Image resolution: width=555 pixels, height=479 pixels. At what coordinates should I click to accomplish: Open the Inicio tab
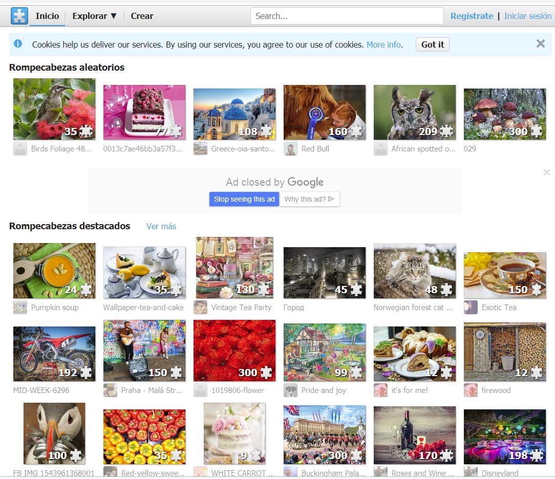point(47,16)
